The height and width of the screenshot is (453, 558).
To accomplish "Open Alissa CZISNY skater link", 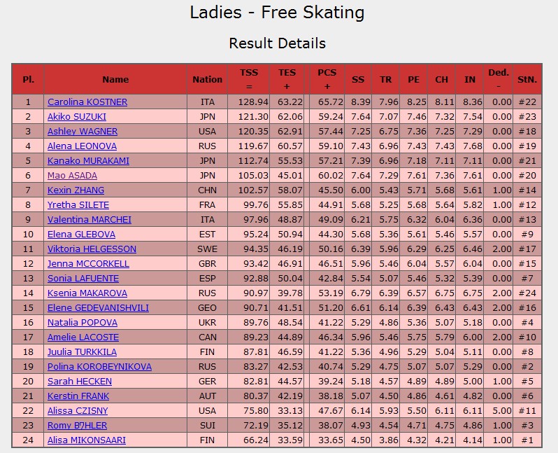I will 78,410.
